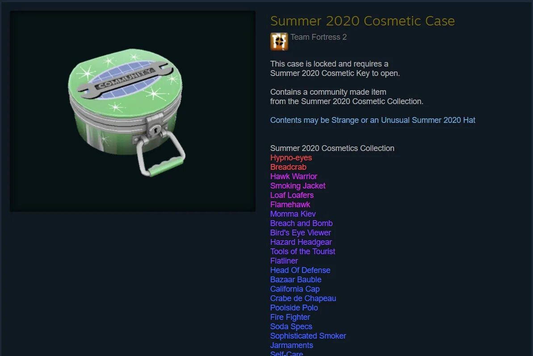Select Breadcrab from the collection list
Image resolution: width=533 pixels, height=356 pixels.
[x=288, y=167]
